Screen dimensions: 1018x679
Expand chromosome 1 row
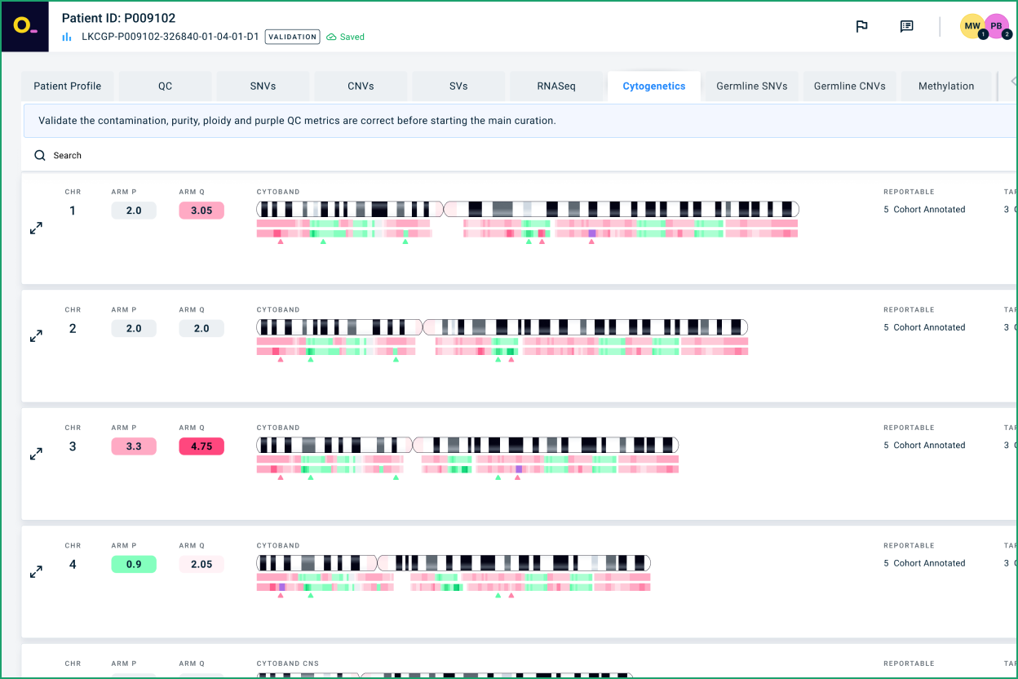[x=36, y=229]
